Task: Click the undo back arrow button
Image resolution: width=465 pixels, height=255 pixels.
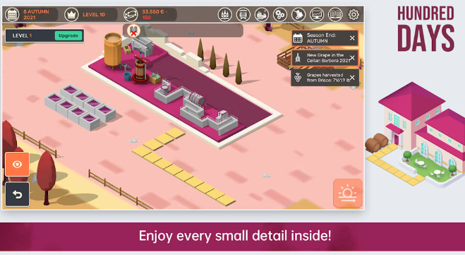Action: pyautogui.click(x=17, y=194)
